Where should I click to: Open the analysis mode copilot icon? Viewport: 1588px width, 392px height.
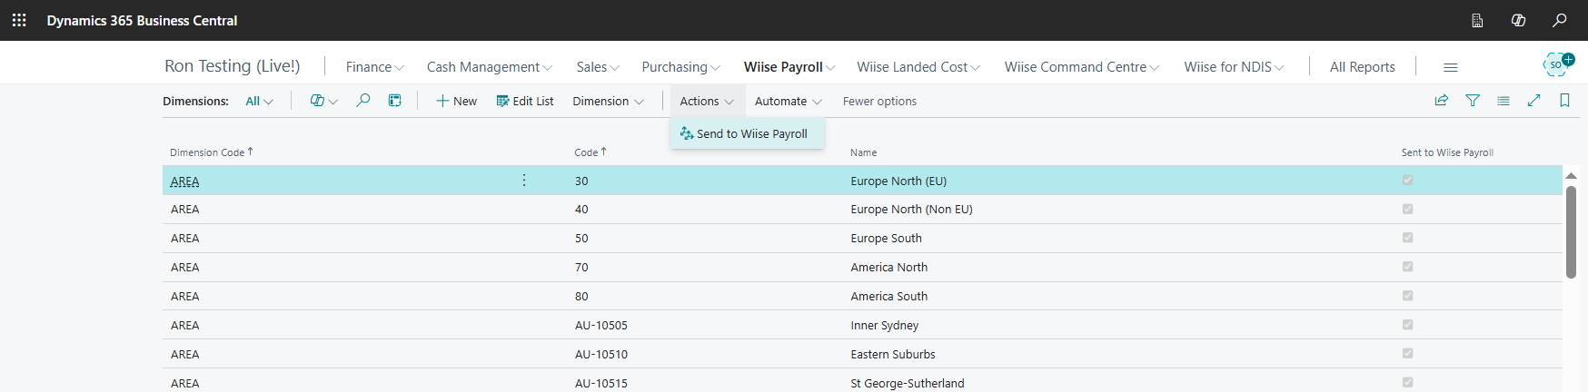point(316,101)
